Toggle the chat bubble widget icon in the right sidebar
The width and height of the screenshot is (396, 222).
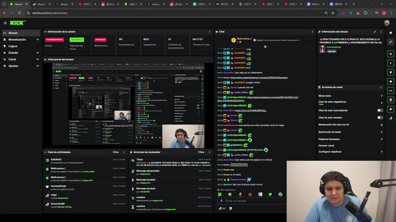pyautogui.click(x=390, y=81)
